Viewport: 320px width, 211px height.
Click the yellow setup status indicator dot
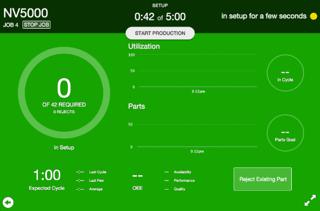pyautogui.click(x=313, y=16)
